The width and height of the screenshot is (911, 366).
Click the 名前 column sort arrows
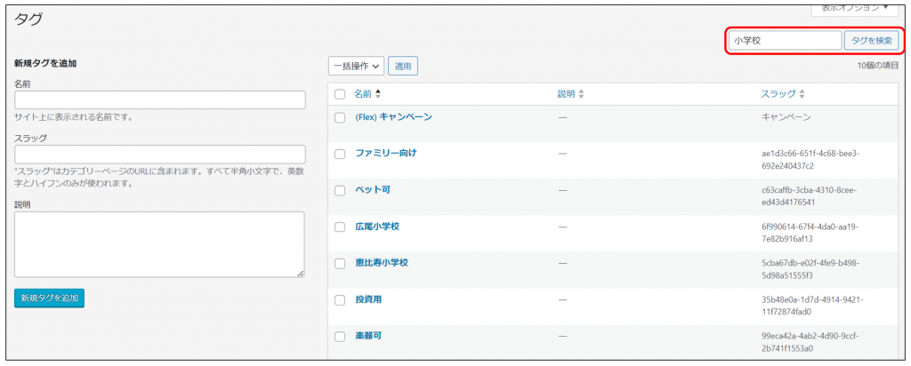point(378,94)
